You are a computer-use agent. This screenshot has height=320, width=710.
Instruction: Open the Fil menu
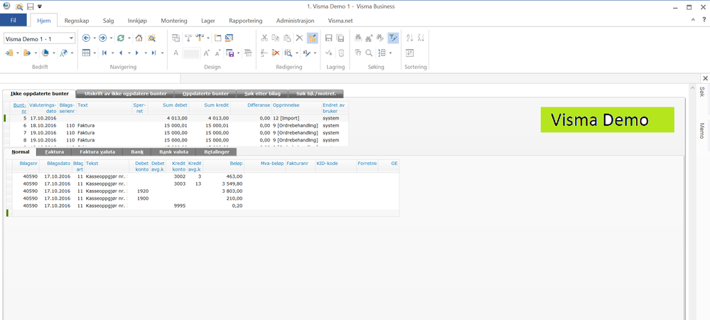(13, 21)
